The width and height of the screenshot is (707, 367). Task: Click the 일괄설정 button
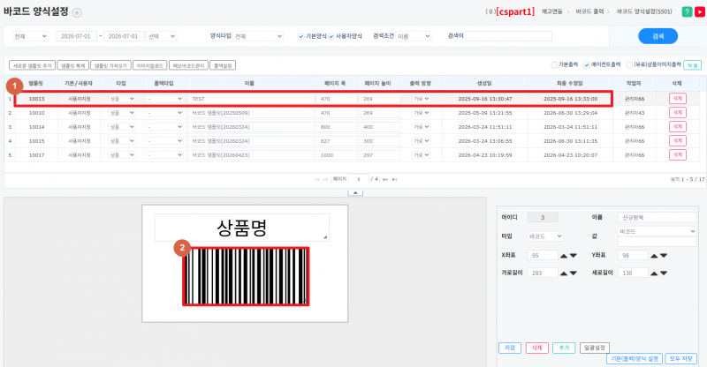click(x=595, y=348)
